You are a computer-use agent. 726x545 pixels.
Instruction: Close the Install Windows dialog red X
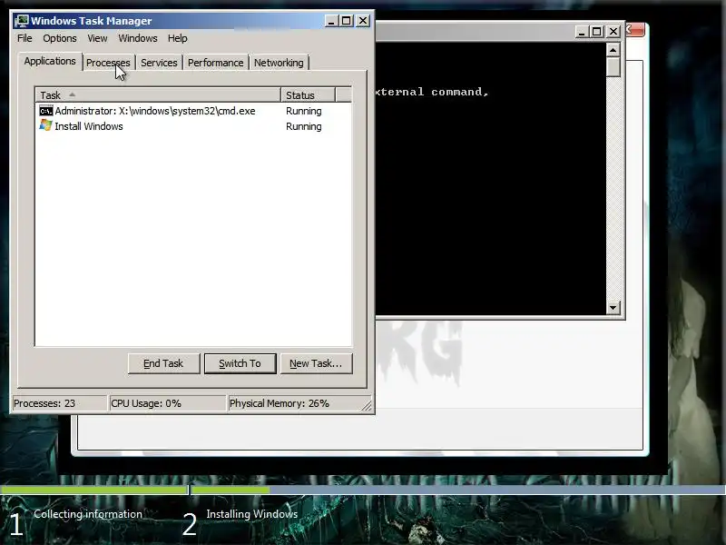point(635,30)
